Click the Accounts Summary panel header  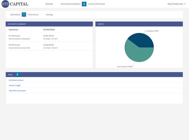coord(49,24)
